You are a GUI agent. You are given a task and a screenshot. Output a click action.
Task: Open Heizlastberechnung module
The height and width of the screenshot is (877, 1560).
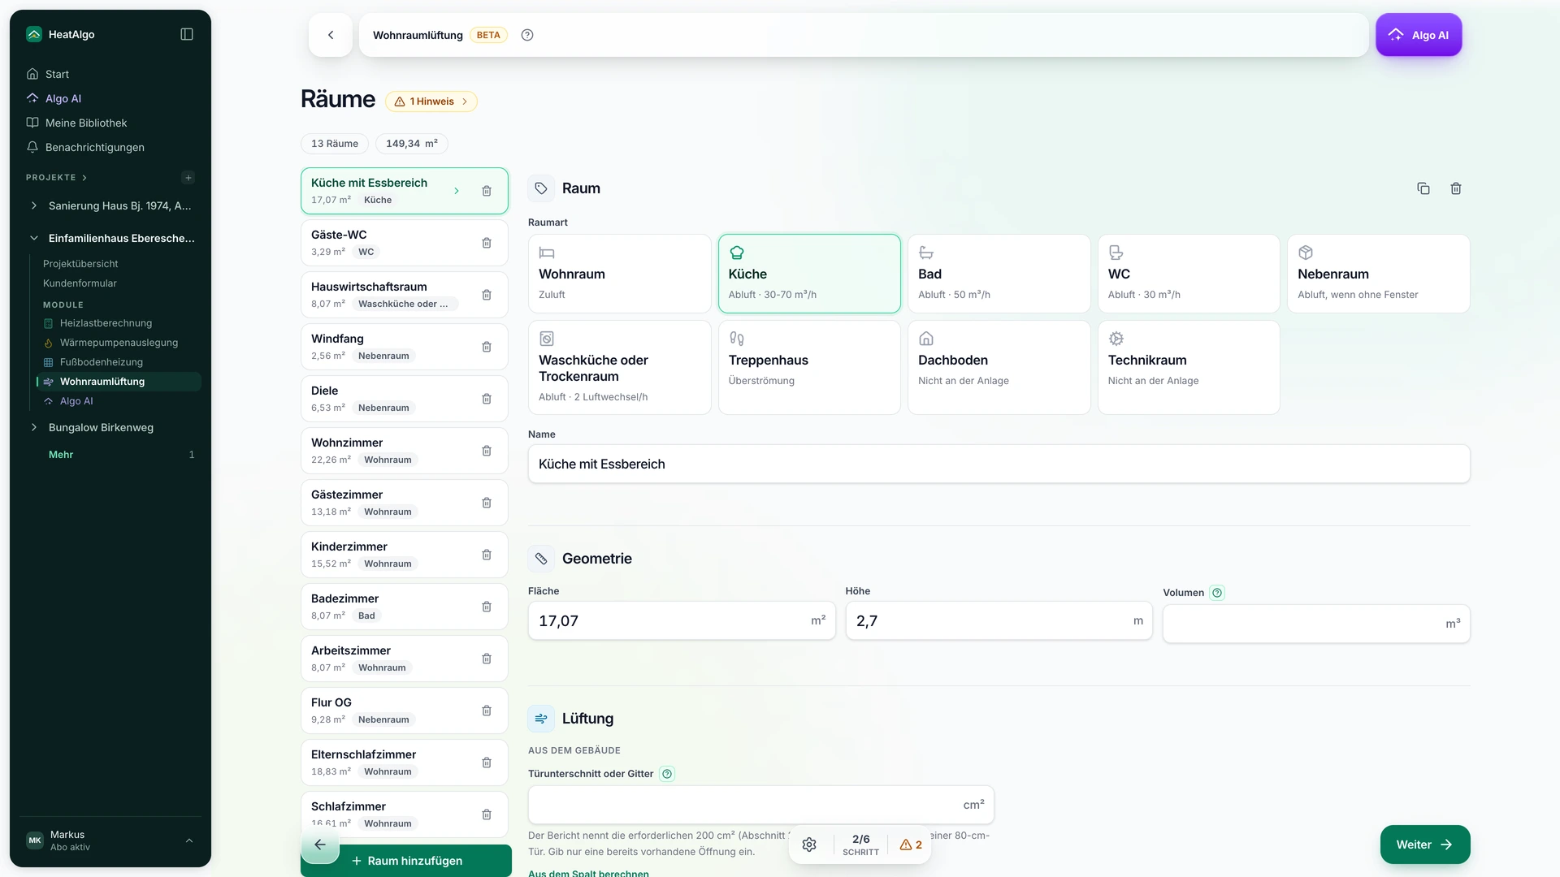(x=106, y=323)
